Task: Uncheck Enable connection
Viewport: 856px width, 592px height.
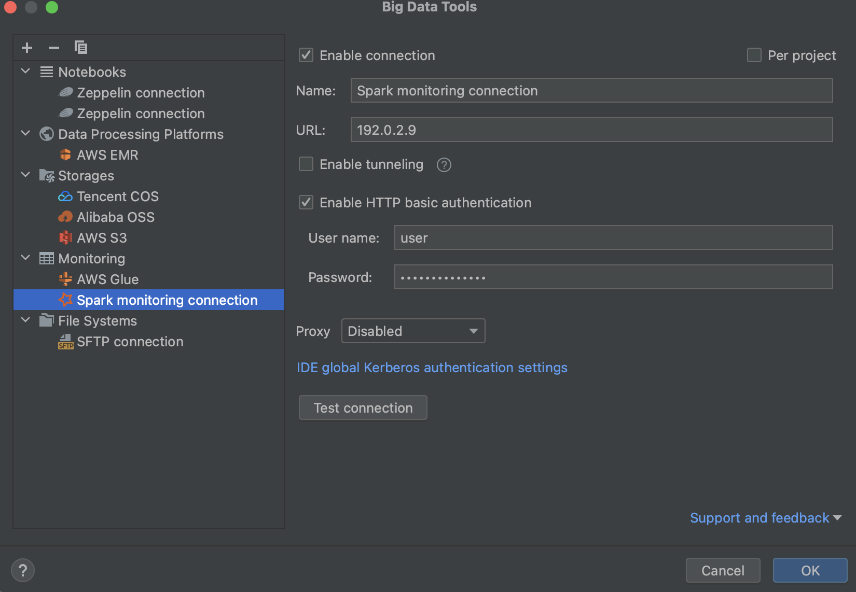Action: [306, 55]
